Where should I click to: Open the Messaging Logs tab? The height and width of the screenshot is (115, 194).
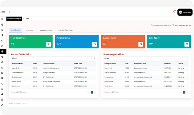pos(46,30)
